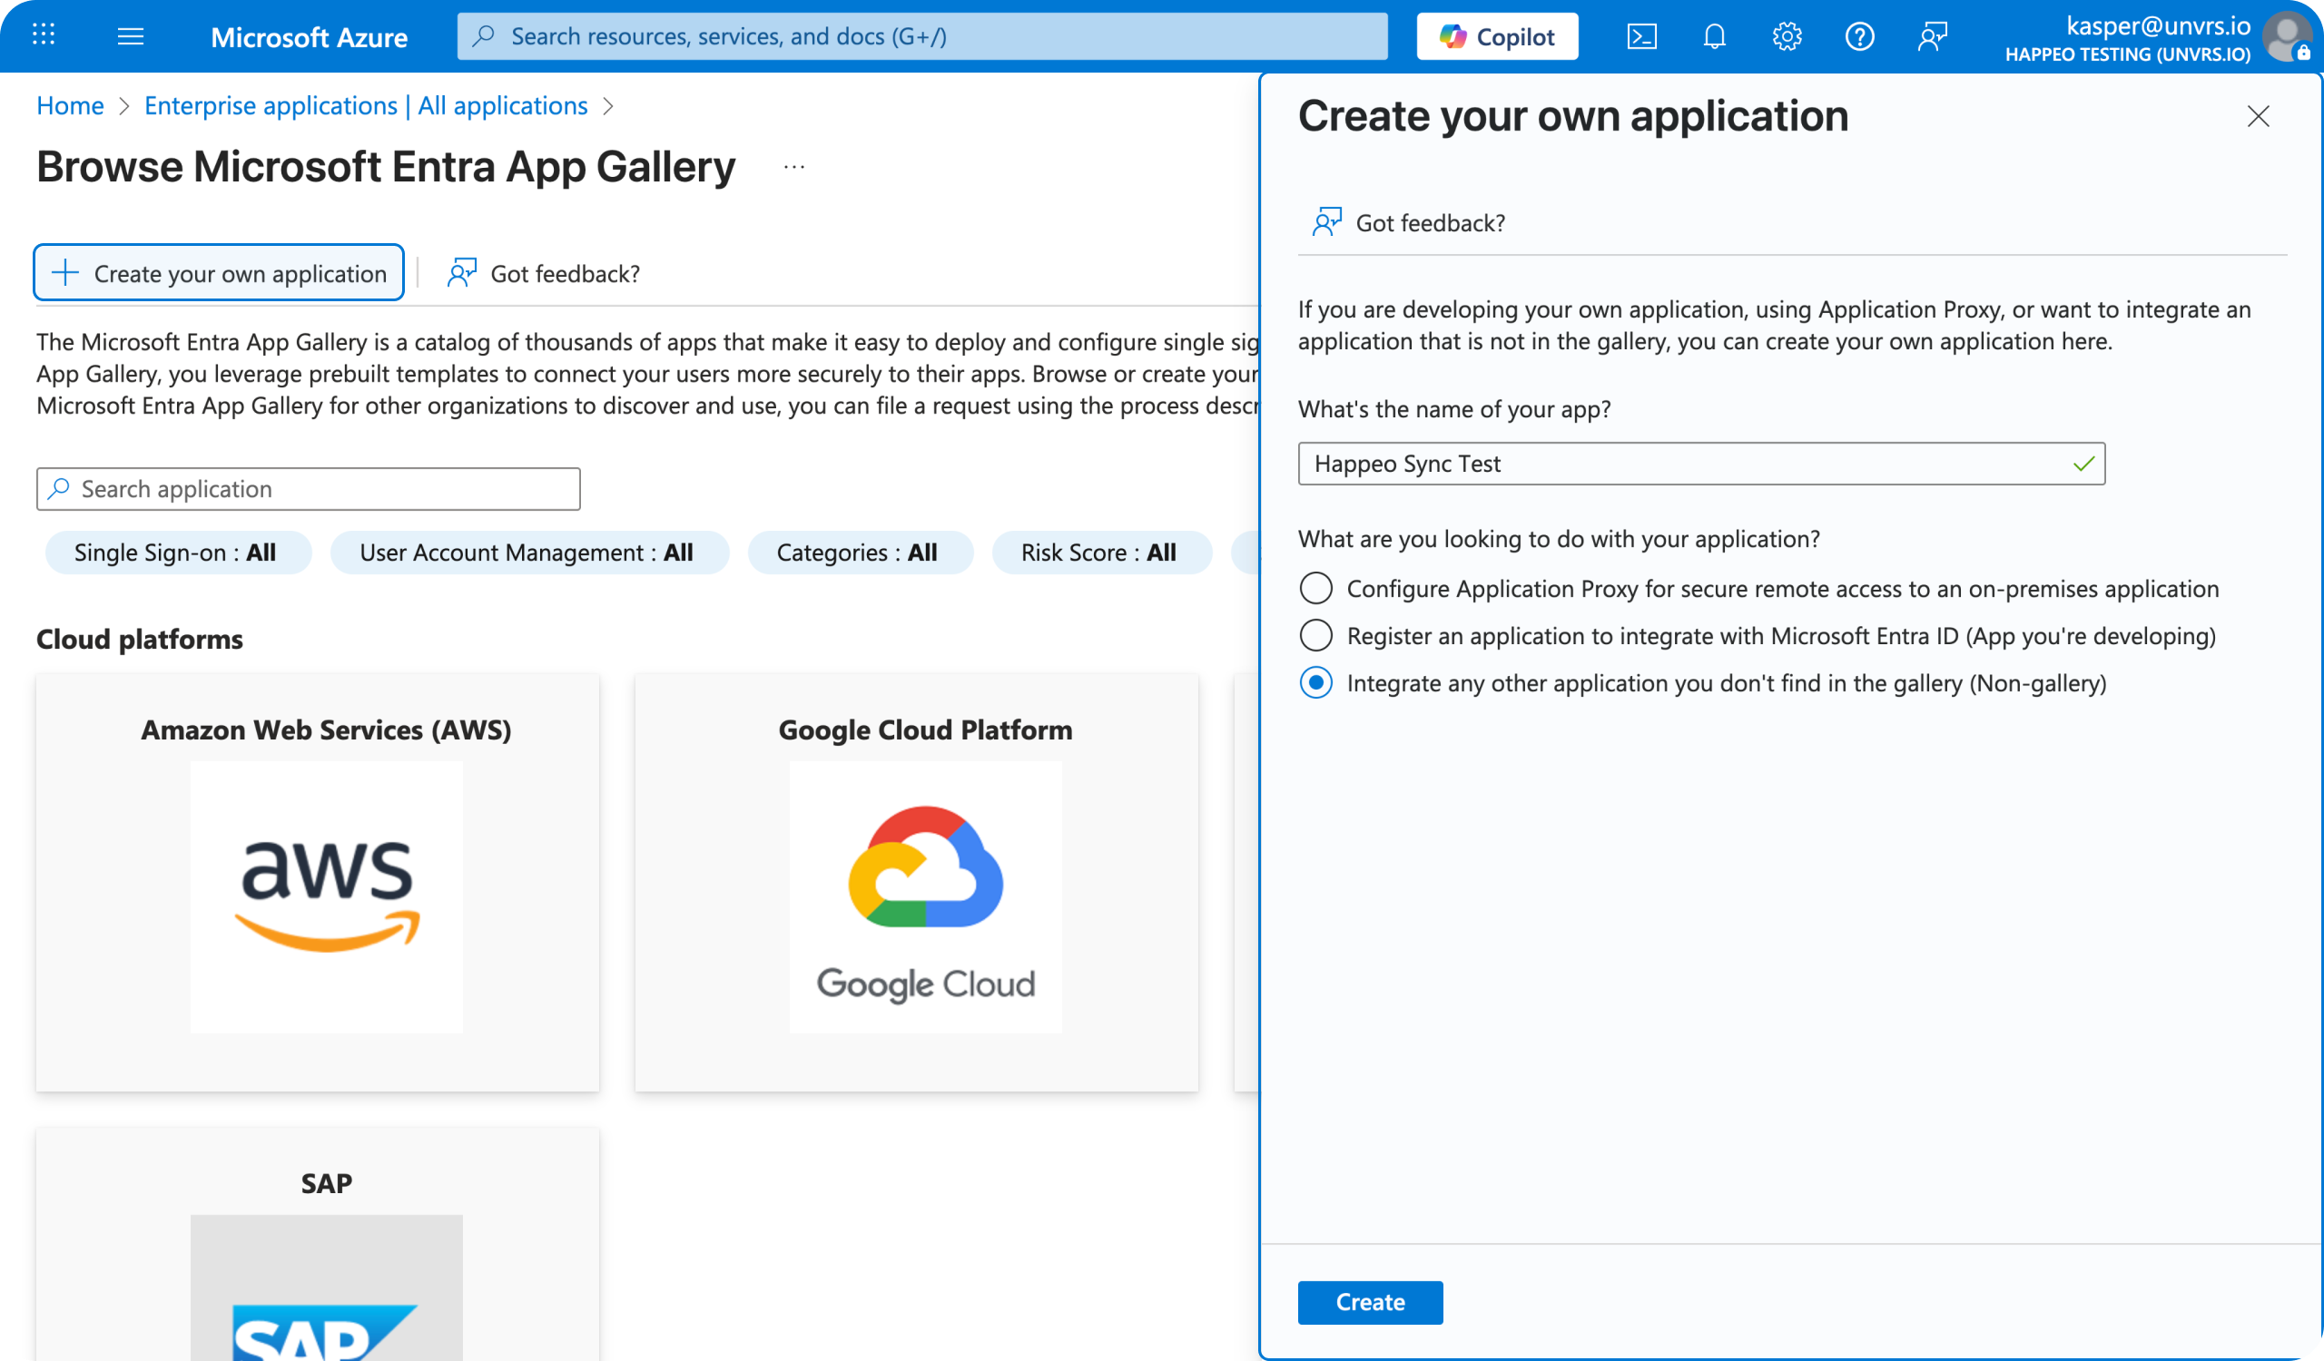Navigate to Enterprise applications breadcrumb
This screenshot has width=2324, height=1361.
pos(365,105)
